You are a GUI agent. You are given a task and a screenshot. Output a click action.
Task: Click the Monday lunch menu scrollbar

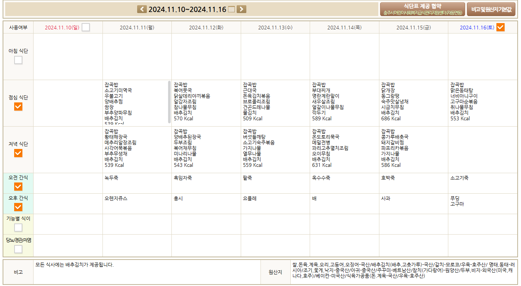pos(170,102)
